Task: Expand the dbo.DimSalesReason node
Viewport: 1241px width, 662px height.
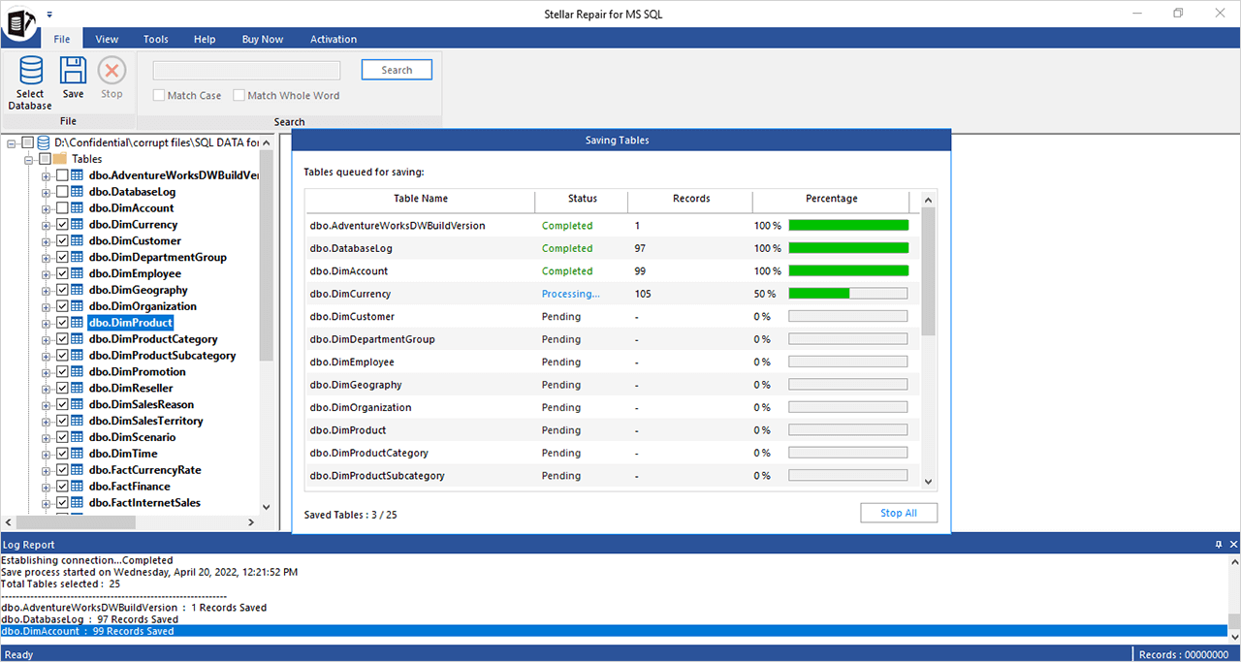Action: [x=46, y=405]
